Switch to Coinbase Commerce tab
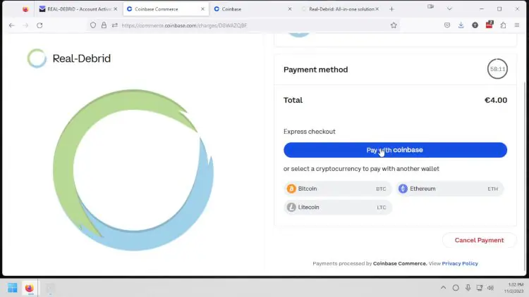529x297 pixels. (x=165, y=9)
